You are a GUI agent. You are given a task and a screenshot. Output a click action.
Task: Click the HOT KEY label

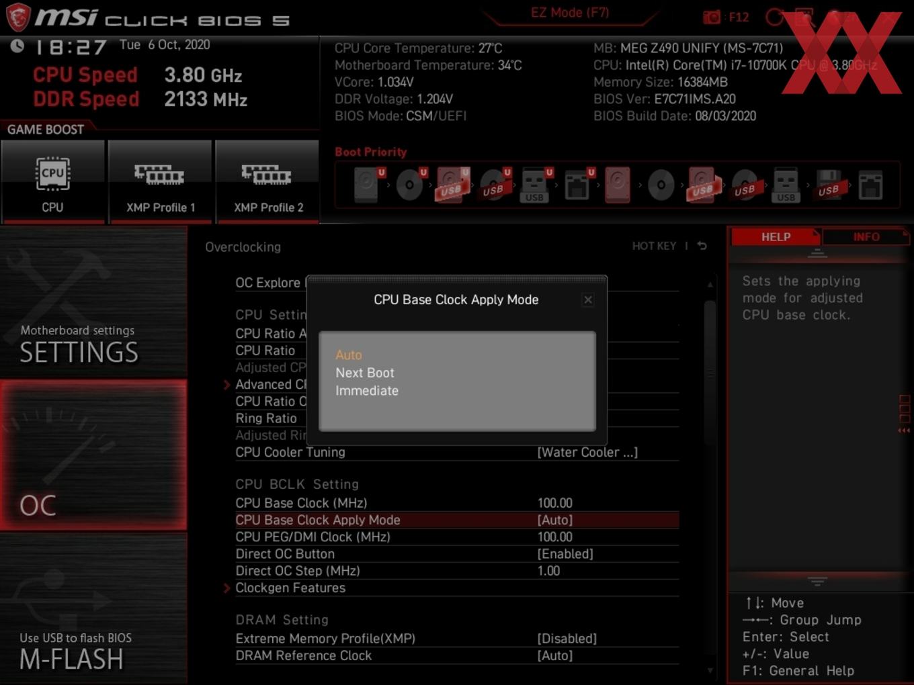pyautogui.click(x=654, y=246)
